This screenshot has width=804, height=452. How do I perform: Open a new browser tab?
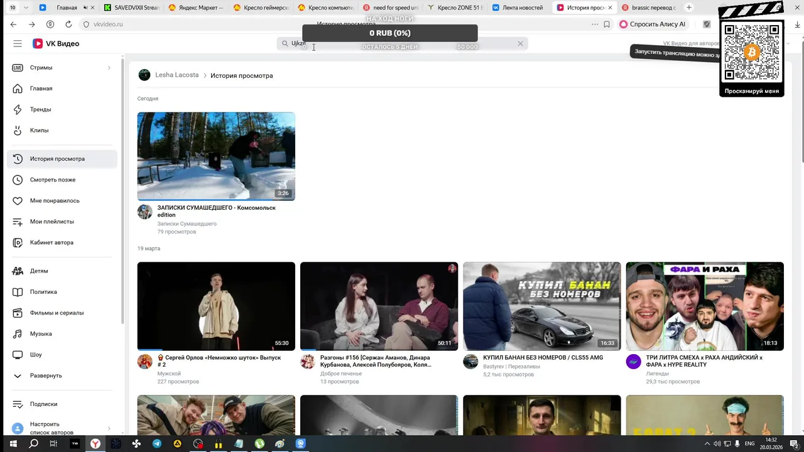(689, 8)
